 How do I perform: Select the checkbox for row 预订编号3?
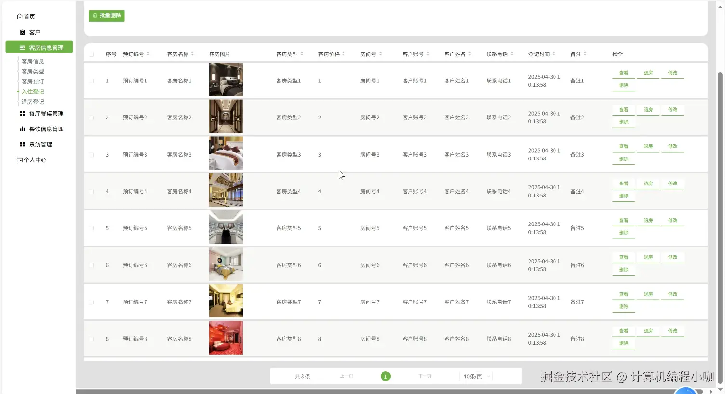(x=91, y=155)
